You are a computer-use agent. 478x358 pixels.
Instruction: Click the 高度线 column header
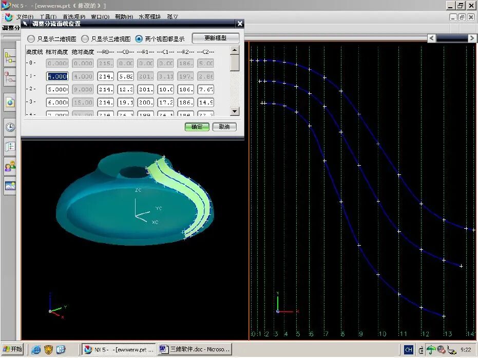[34, 52]
